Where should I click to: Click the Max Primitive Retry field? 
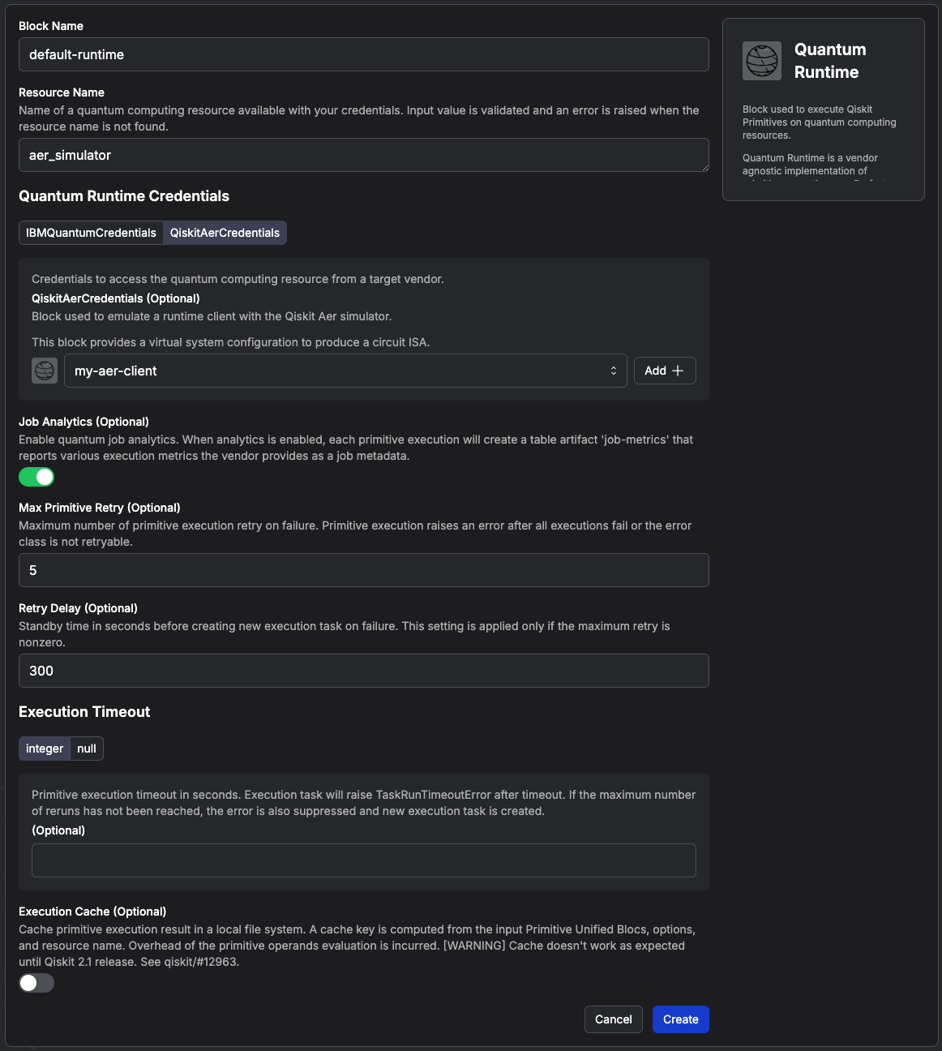[363, 570]
